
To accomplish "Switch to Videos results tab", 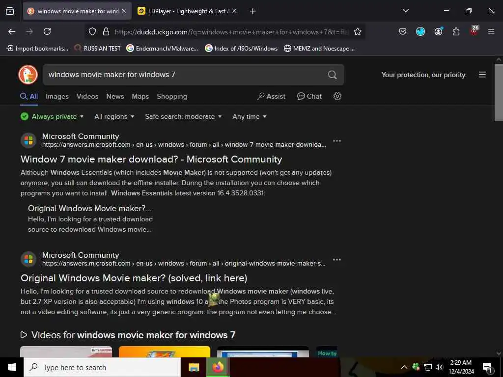I will [x=87, y=96].
